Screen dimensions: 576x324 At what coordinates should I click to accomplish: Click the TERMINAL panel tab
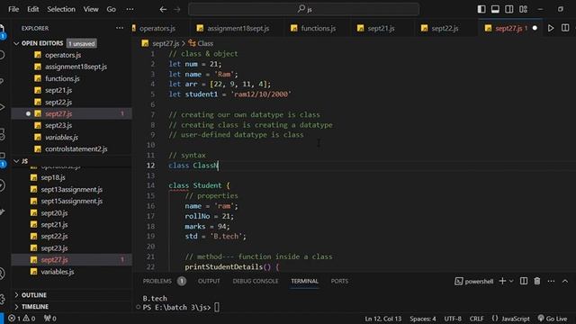click(304, 281)
